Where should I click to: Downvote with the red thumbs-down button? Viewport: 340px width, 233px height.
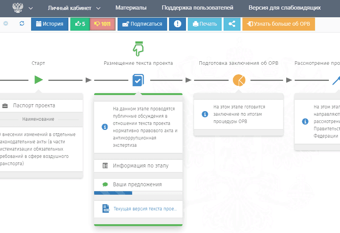(x=102, y=24)
